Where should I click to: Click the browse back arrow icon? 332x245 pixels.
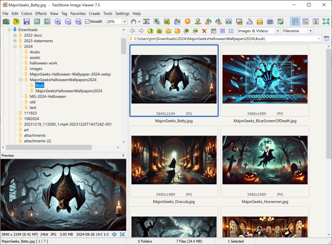point(132,31)
